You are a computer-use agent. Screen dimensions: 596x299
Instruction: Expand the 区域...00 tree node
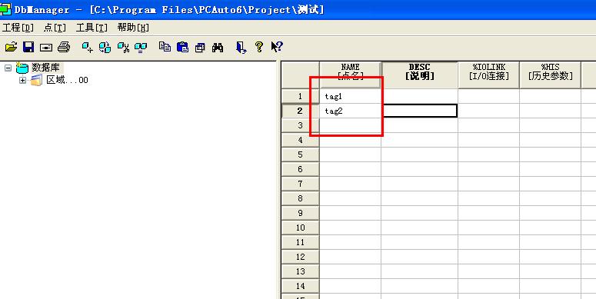coord(22,80)
